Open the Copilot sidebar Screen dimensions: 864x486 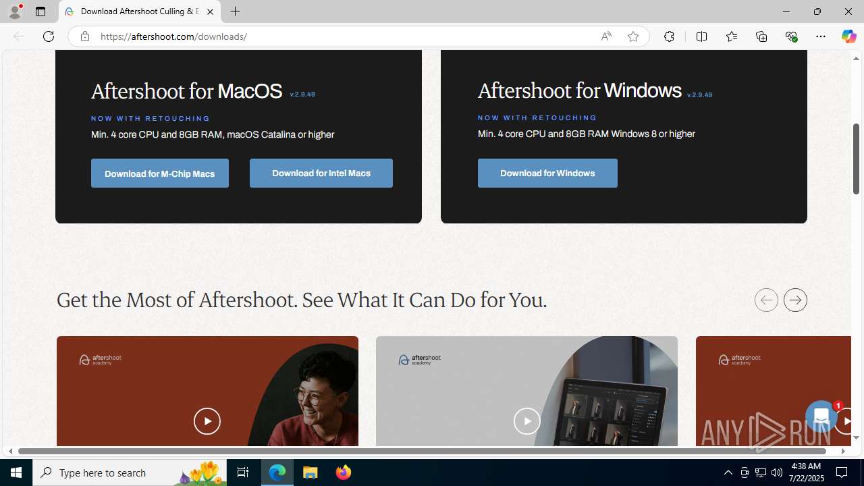(848, 36)
